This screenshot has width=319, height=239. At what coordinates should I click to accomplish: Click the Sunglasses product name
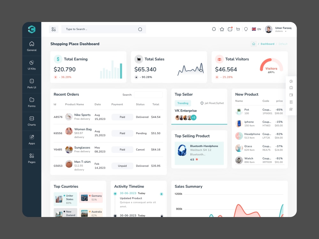(82, 148)
